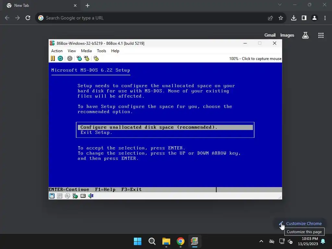Image resolution: width=332 pixels, height=249 pixels.
Task: Click the muted volume icon in system tray
Action: coord(290,241)
